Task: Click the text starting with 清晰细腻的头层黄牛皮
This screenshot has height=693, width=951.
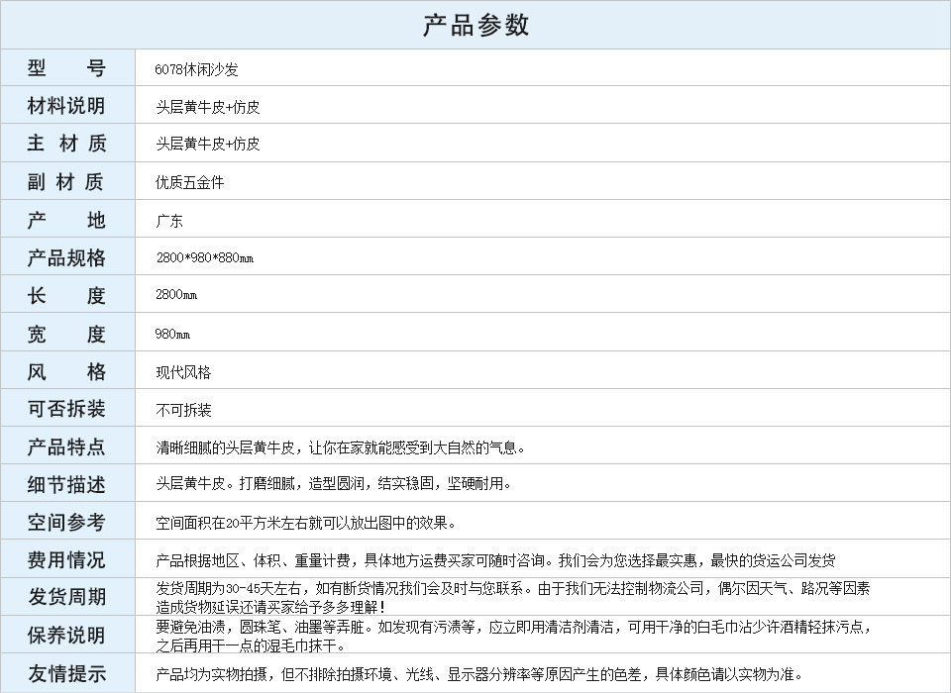Action: (x=340, y=448)
